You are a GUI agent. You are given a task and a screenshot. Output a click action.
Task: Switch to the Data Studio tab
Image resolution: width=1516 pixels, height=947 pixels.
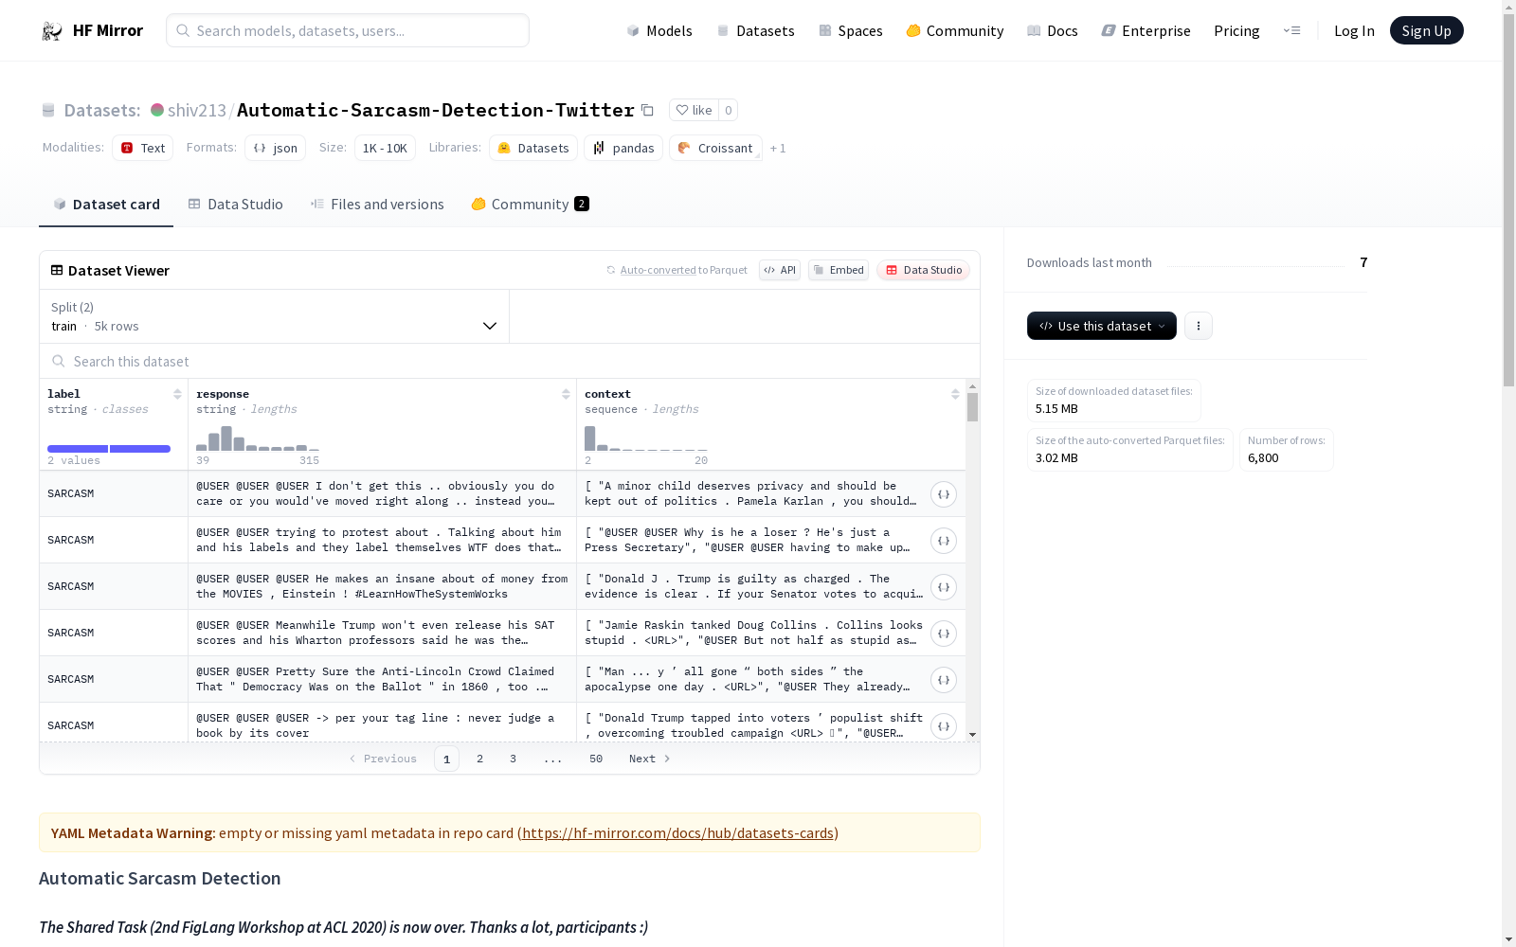pyautogui.click(x=235, y=205)
